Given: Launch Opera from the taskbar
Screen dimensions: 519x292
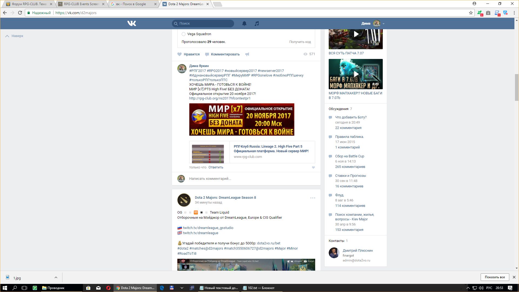Looking at the screenshot, I should [x=108, y=288].
